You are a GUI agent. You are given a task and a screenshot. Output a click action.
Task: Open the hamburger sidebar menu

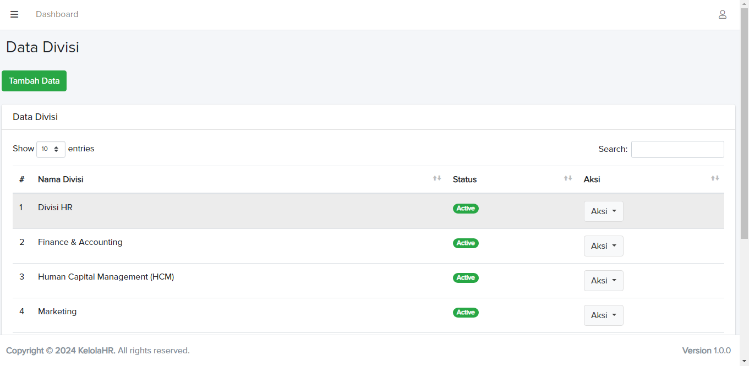point(14,14)
